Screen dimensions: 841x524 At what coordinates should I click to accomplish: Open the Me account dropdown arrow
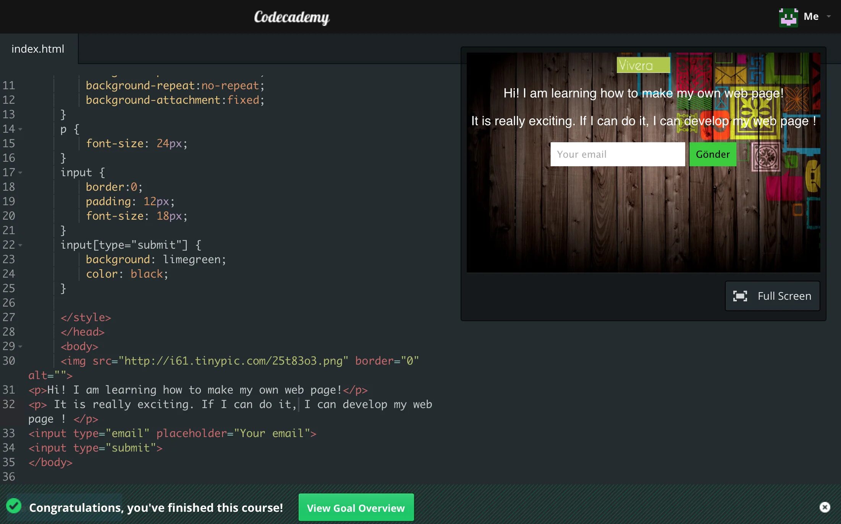828,16
